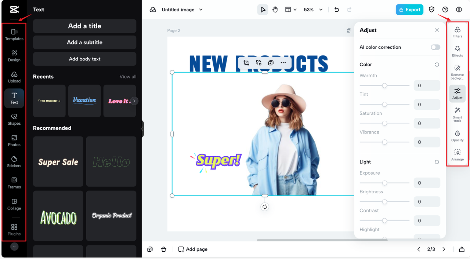Open the help question mark icon
This screenshot has height=259, width=470.
[445, 10]
